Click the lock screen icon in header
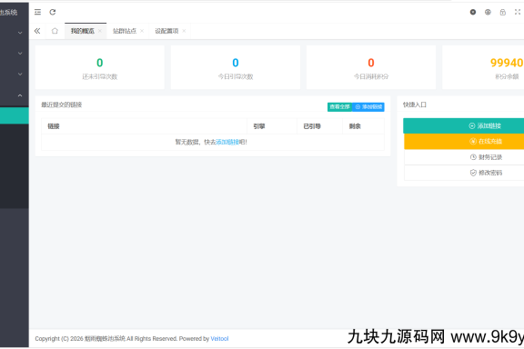Image resolution: width=524 pixels, height=349 pixels. pos(502,13)
